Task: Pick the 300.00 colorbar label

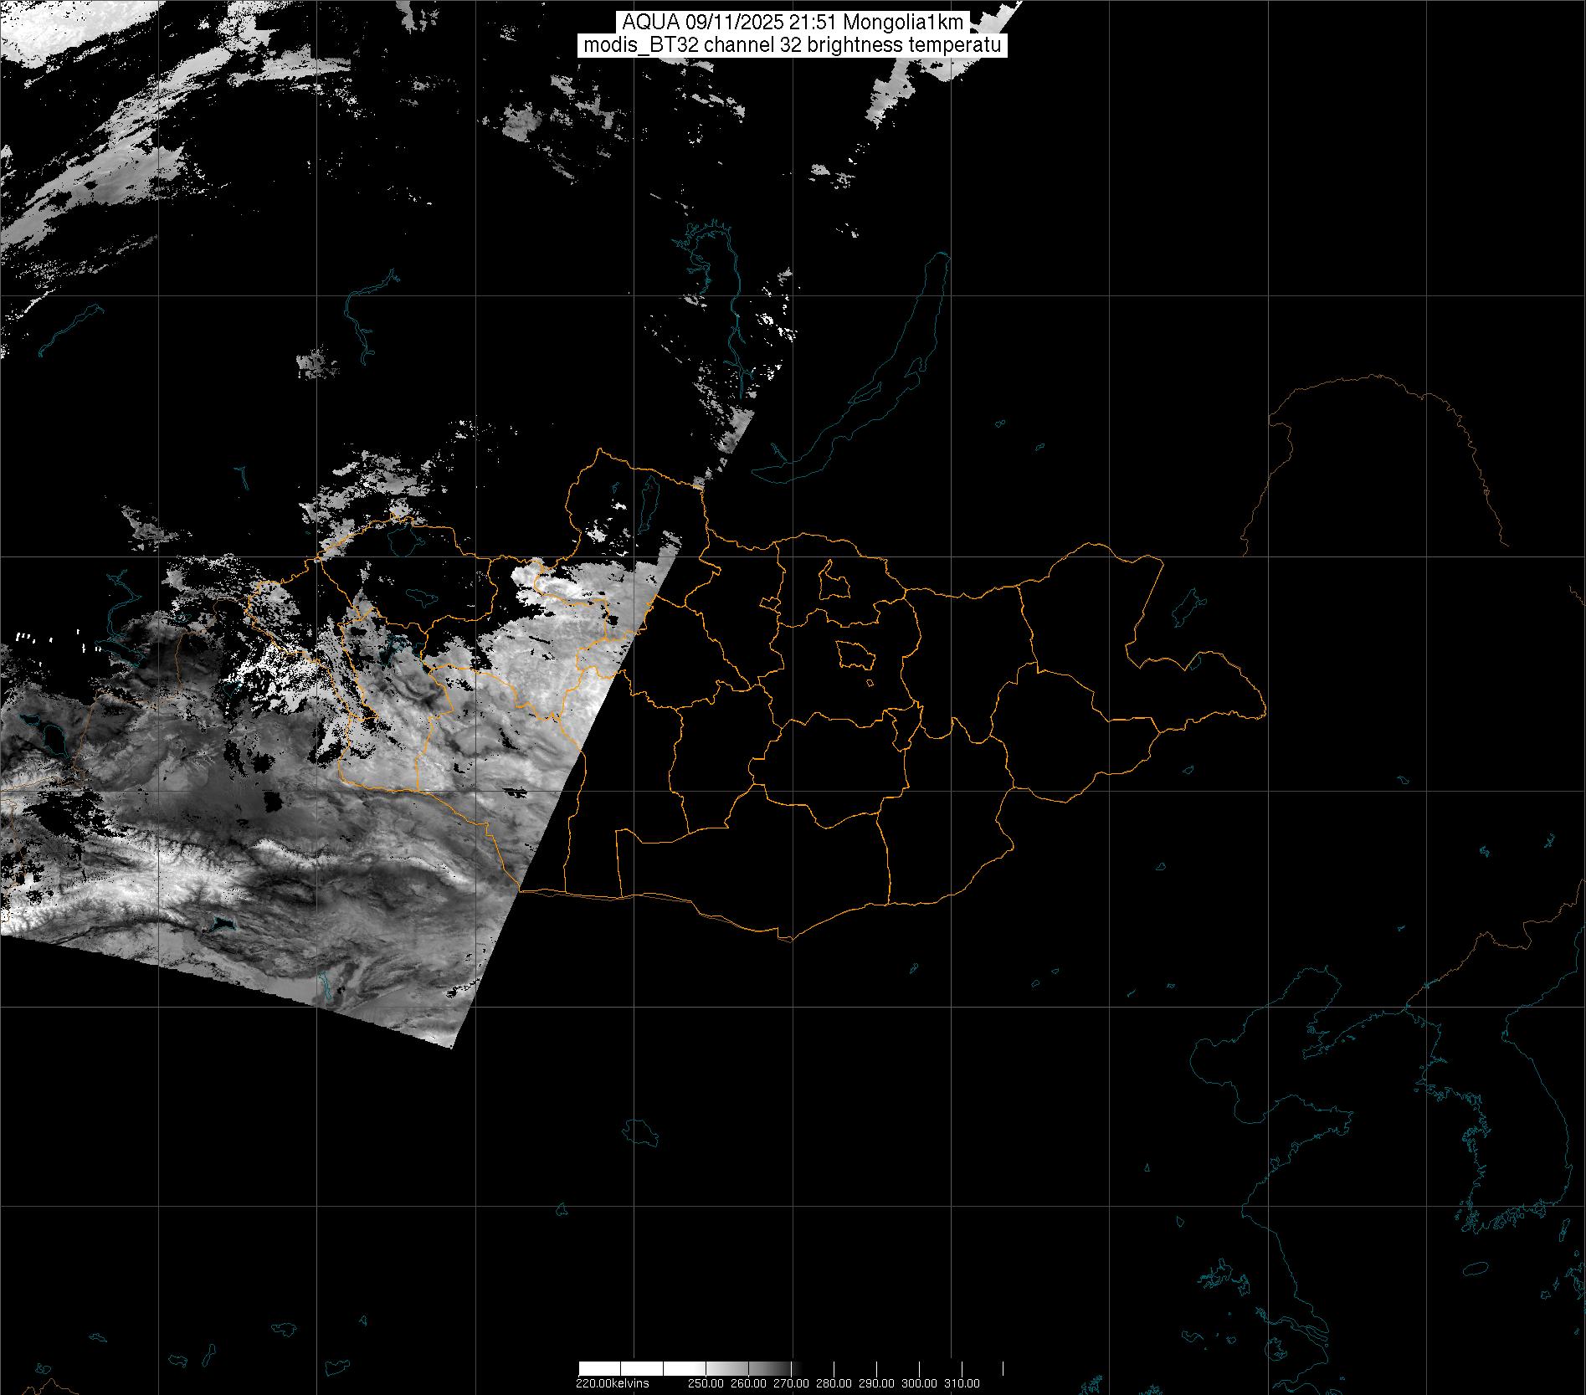Action: point(919,1383)
